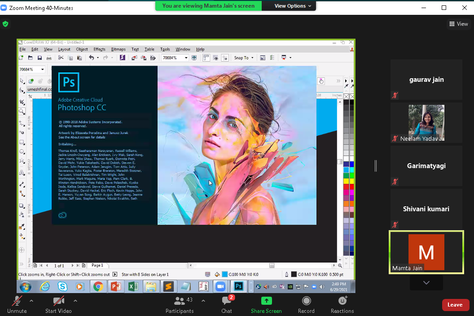Viewport: 474px width, 316px height.
Task: Show more participants with down chevron
Action: pos(426,283)
